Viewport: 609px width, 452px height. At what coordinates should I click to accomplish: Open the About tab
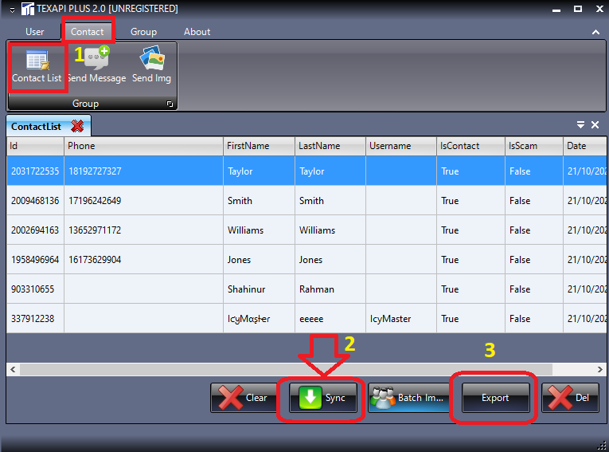197,32
